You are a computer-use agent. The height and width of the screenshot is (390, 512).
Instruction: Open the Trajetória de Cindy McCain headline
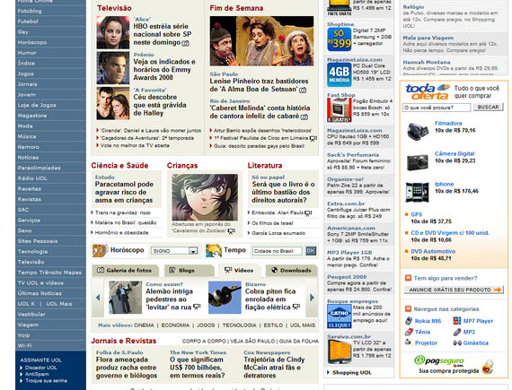274,368
